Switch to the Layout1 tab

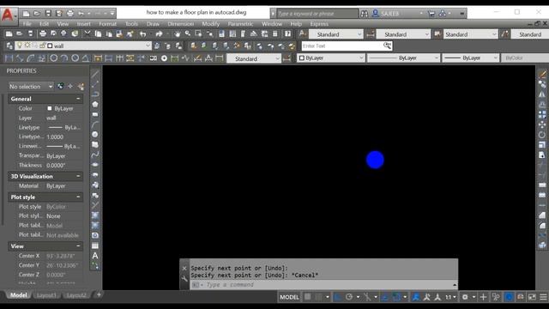click(46, 295)
